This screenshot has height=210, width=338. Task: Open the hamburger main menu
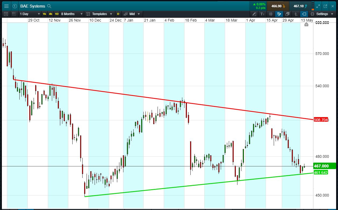coord(6,6)
